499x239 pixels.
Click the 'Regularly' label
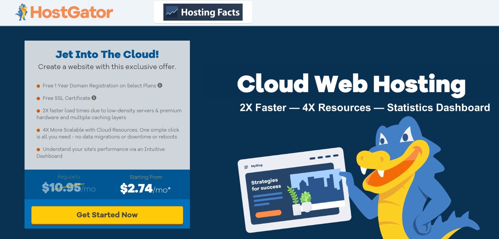69,177
